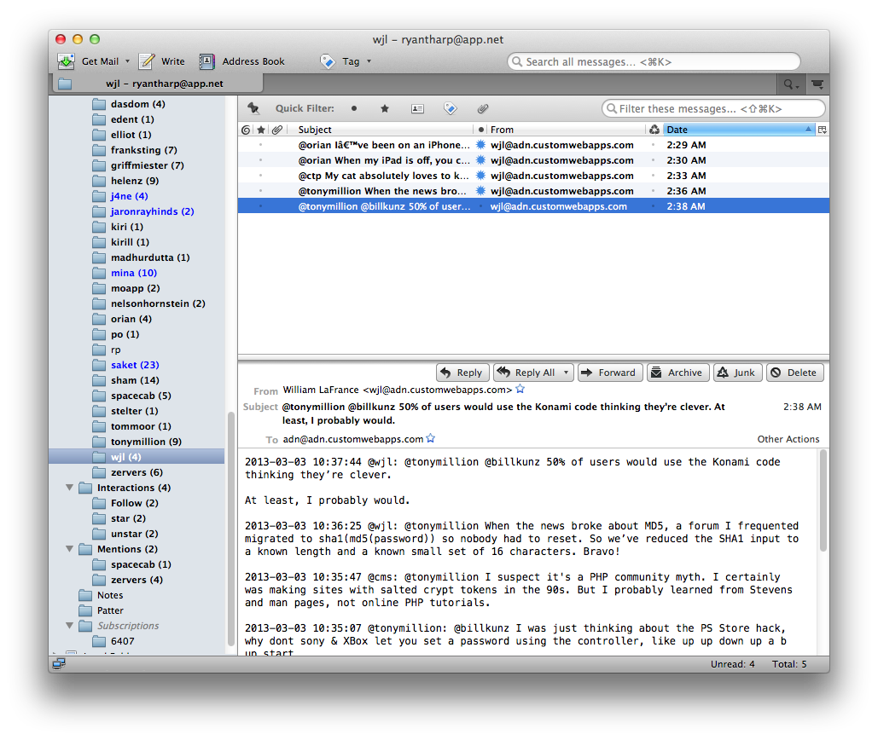878x740 pixels.
Task: Filter messages by contact card icon
Action: click(417, 108)
